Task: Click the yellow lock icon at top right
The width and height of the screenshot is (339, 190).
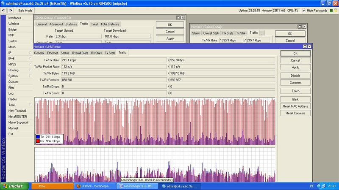Action: [x=336, y=10]
